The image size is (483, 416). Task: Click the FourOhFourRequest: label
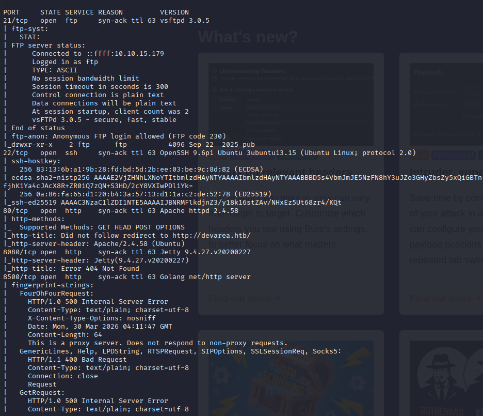tap(57, 294)
